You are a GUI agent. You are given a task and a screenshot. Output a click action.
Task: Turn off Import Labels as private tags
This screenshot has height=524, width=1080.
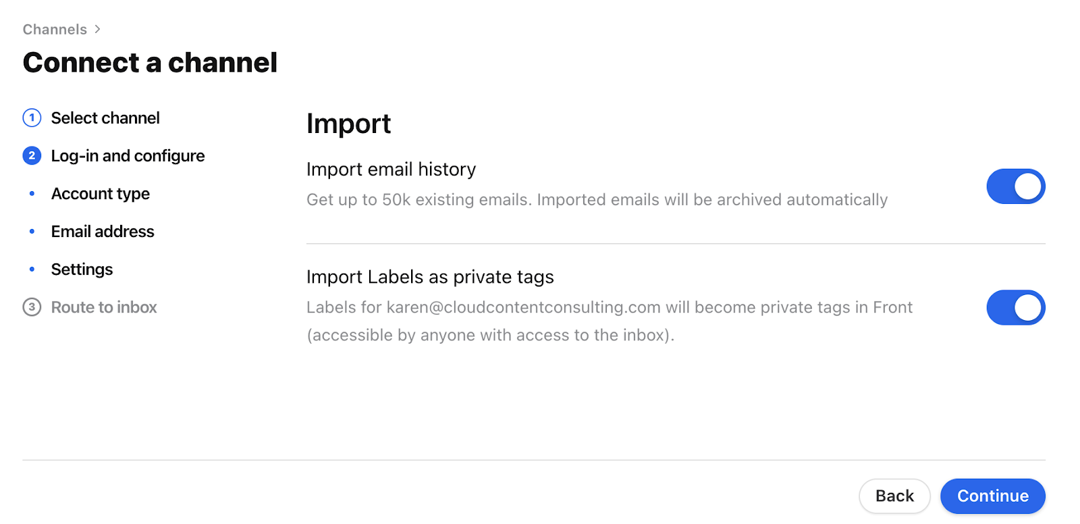(1015, 307)
